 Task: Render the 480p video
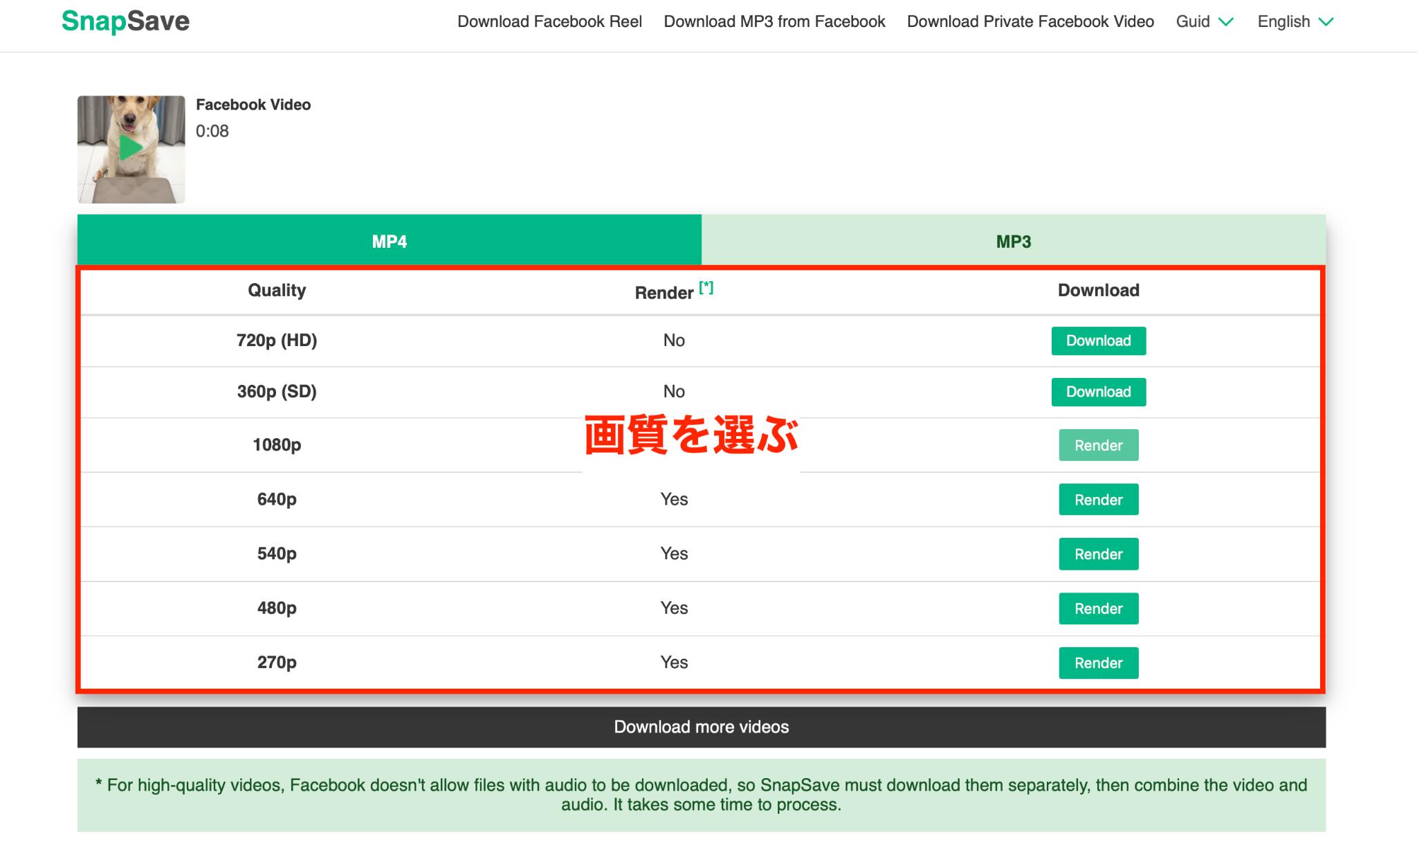[1099, 608]
